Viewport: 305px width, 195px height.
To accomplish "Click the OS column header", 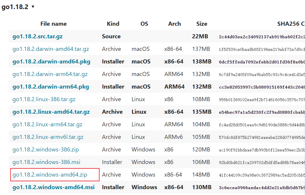I will click(144, 24).
